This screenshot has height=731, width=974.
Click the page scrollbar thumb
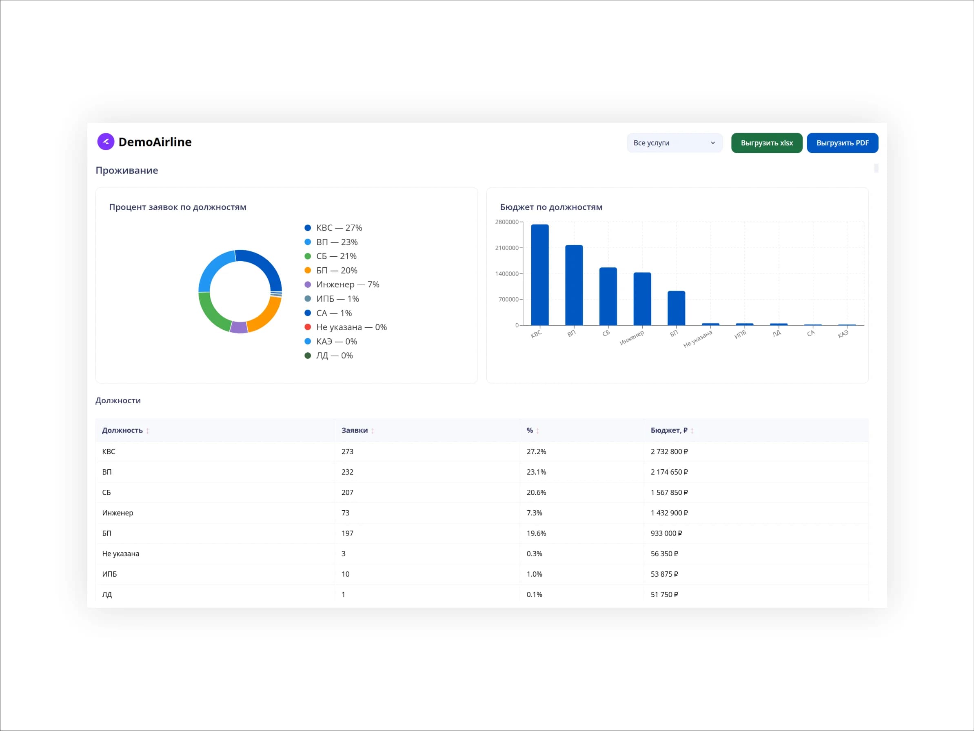pos(876,168)
